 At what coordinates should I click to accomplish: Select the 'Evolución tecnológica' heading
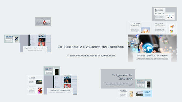pos(60,90)
